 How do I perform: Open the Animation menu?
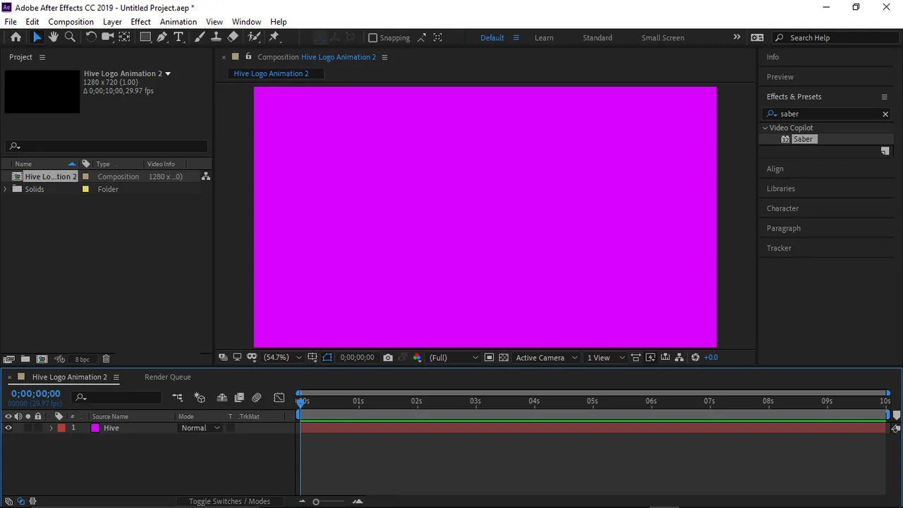coord(178,22)
